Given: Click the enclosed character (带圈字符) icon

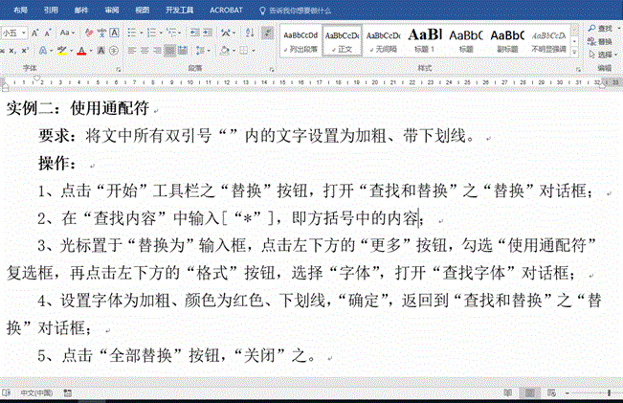Looking at the screenshot, I should (x=115, y=50).
